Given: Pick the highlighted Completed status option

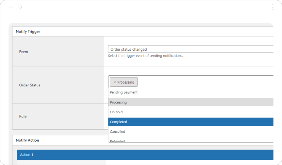Looking at the screenshot, I should pos(119,122).
